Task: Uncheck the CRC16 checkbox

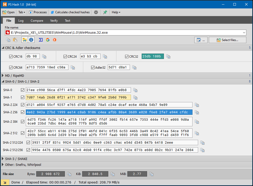Action: [x=11, y=56]
